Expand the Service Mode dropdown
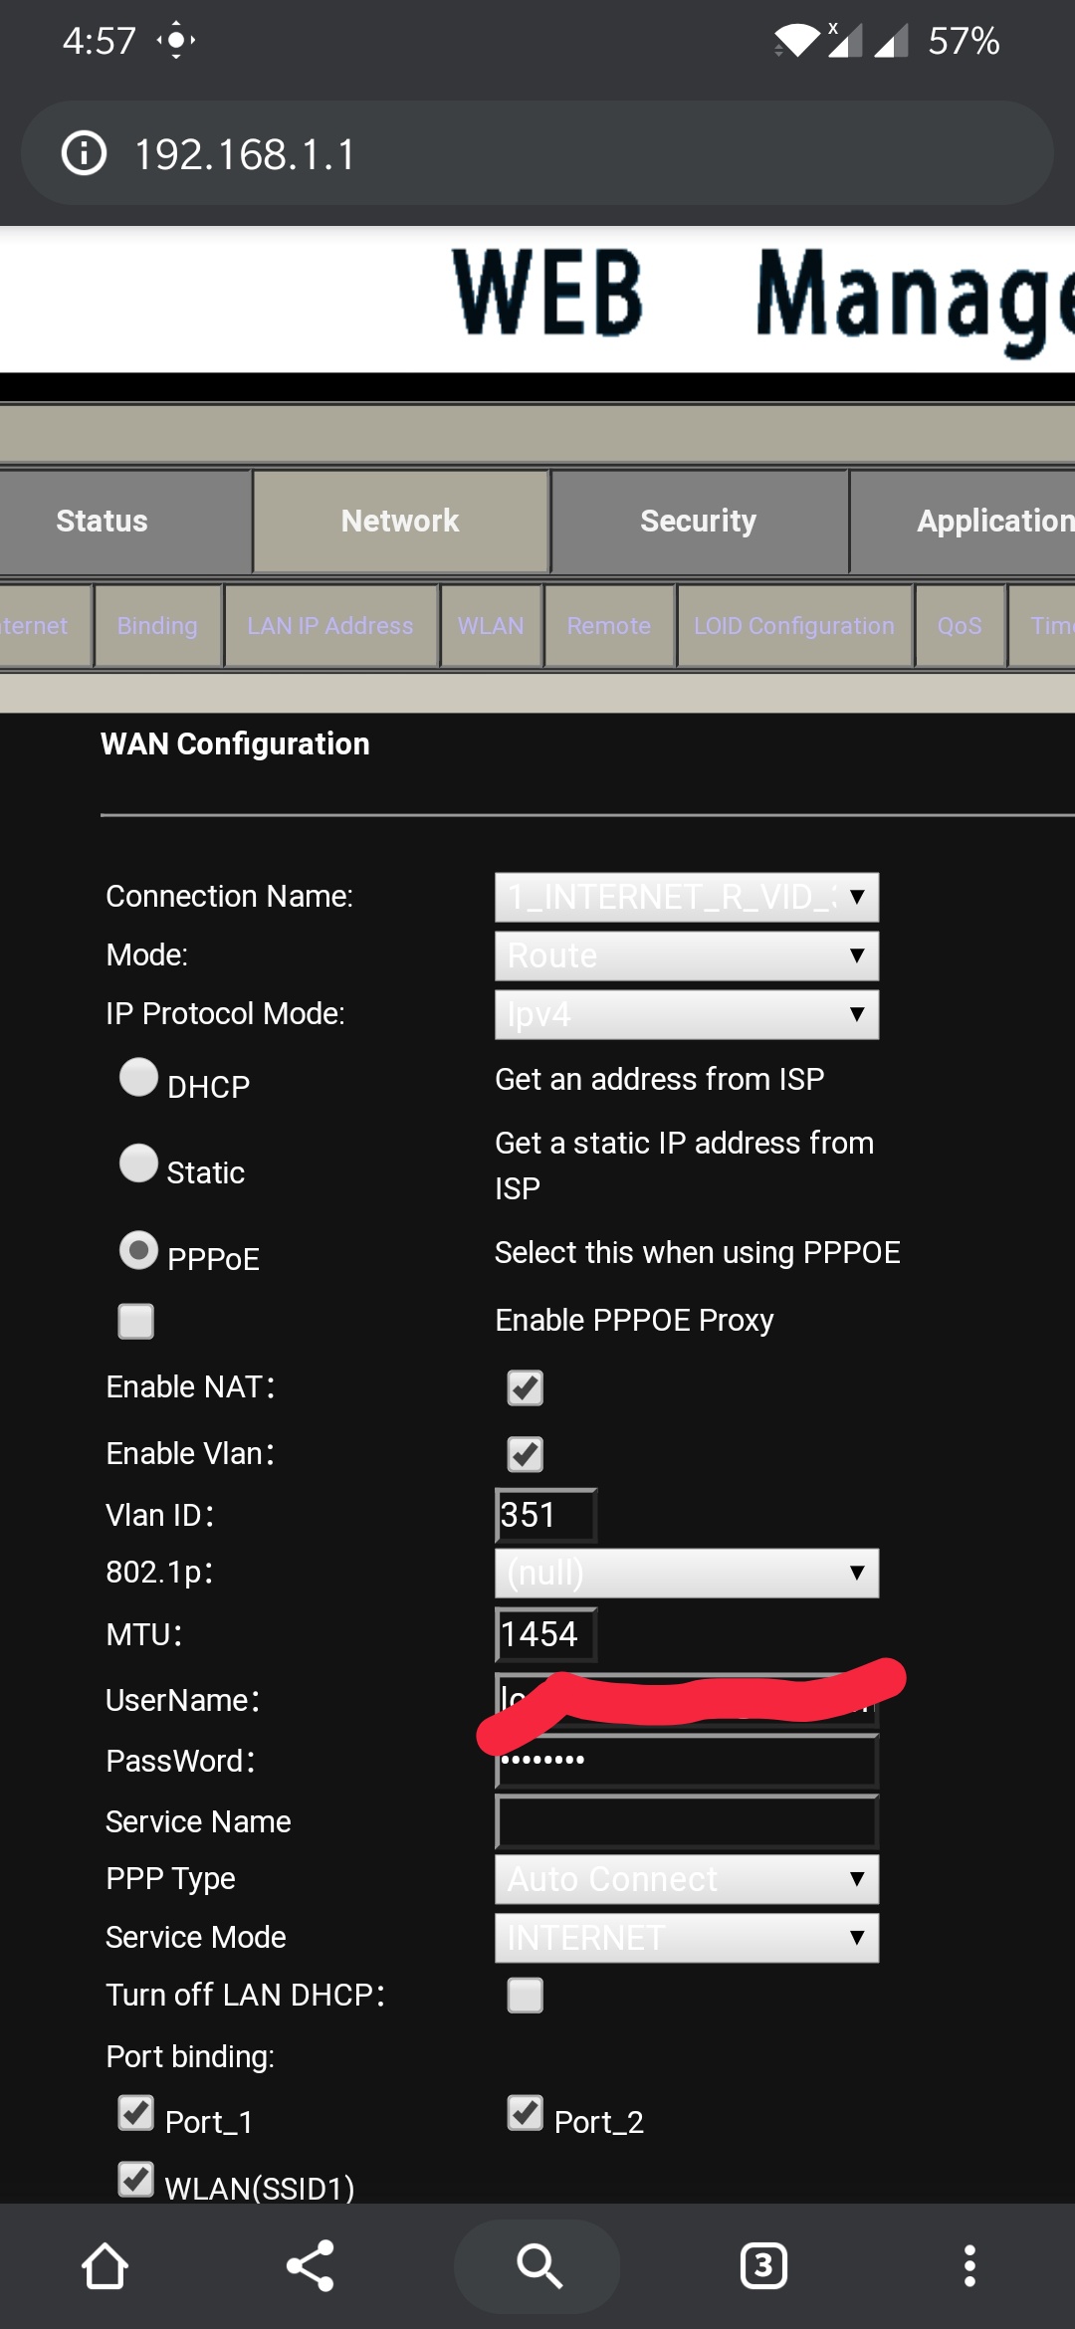1075x2329 pixels. click(x=686, y=1938)
